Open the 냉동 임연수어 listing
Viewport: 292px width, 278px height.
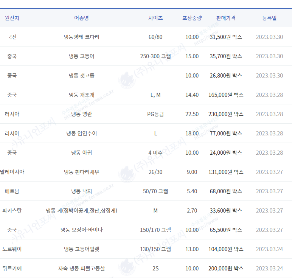(81, 134)
